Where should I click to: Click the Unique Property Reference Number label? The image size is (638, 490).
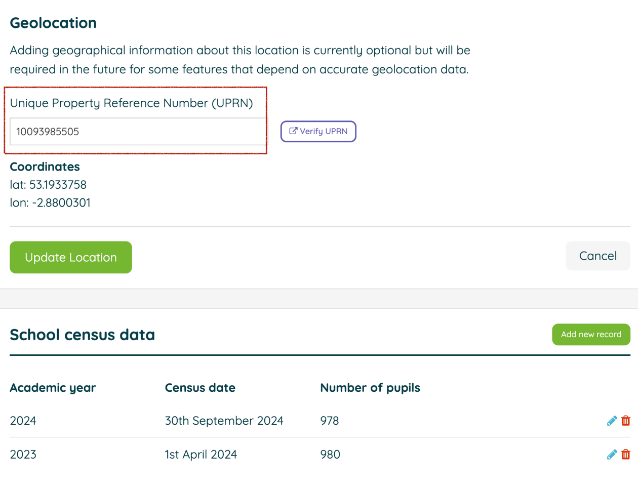(132, 103)
